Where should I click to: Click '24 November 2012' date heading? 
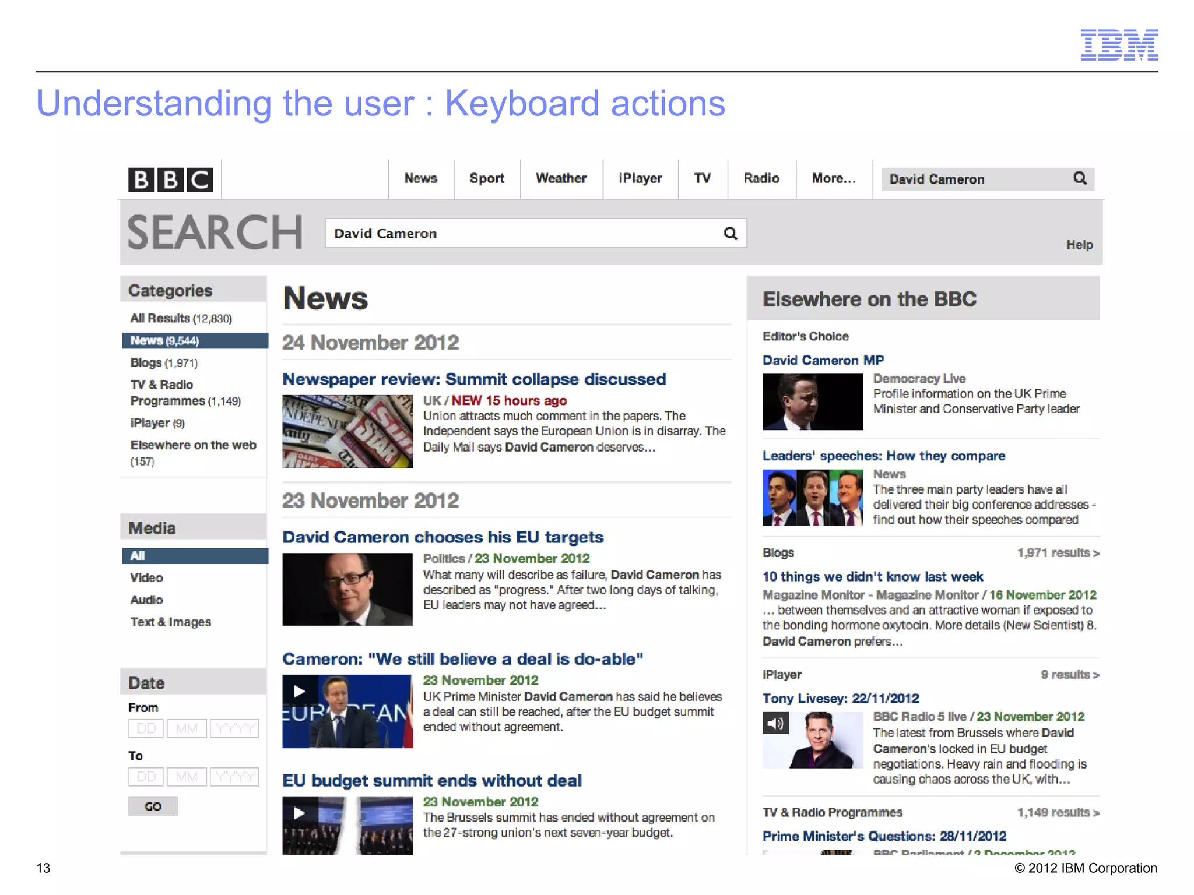click(x=371, y=343)
